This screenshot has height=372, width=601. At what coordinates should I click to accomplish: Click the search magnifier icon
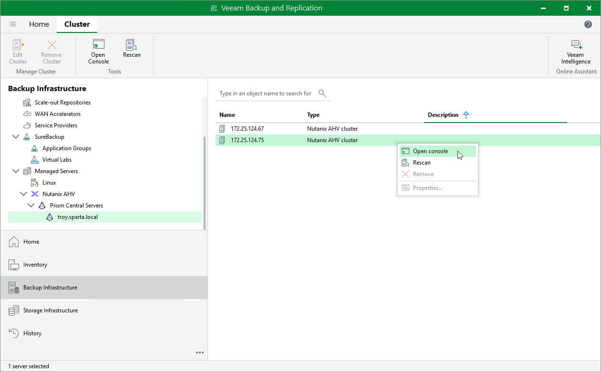[x=322, y=93]
